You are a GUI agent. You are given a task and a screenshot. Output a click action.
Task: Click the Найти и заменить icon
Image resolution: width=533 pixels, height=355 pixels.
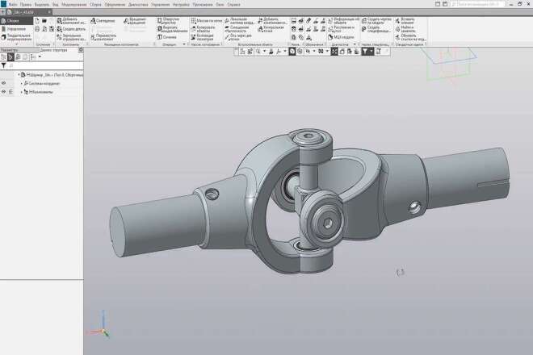(x=397, y=29)
